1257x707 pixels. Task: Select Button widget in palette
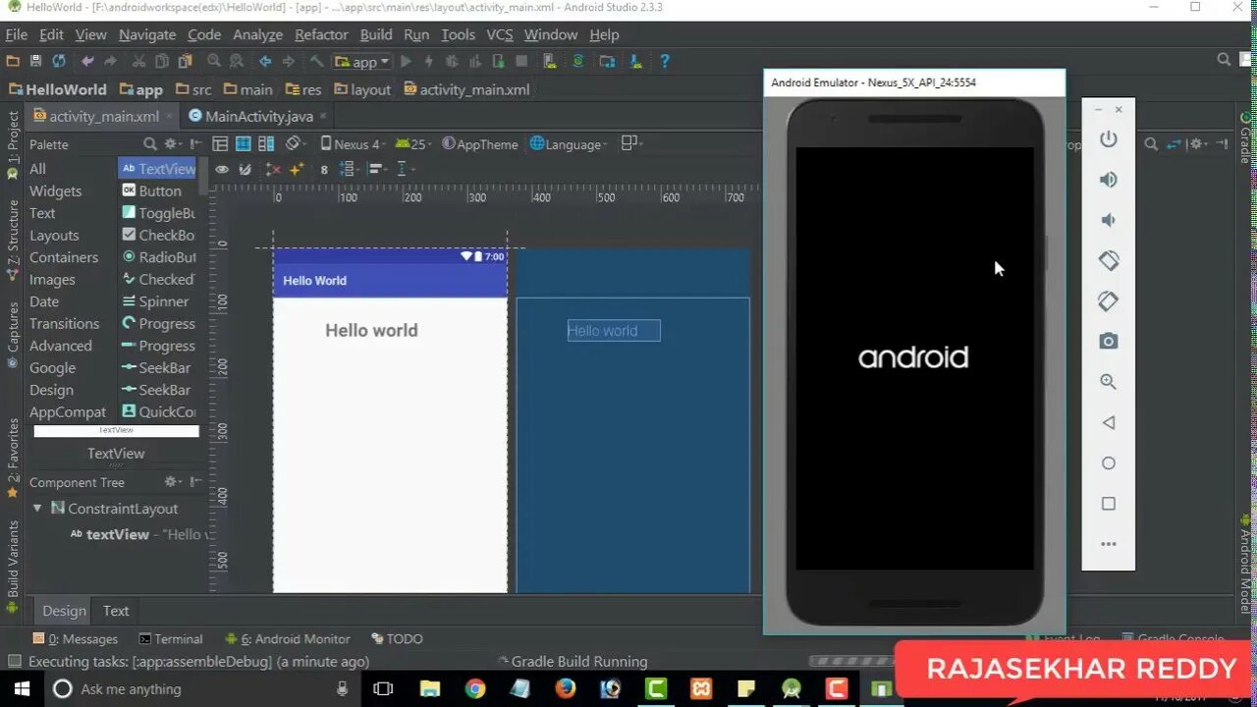[159, 191]
